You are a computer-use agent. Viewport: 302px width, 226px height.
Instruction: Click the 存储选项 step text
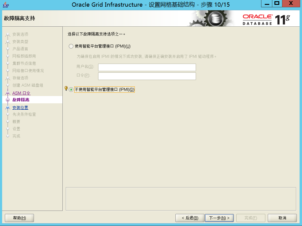click(x=20, y=78)
